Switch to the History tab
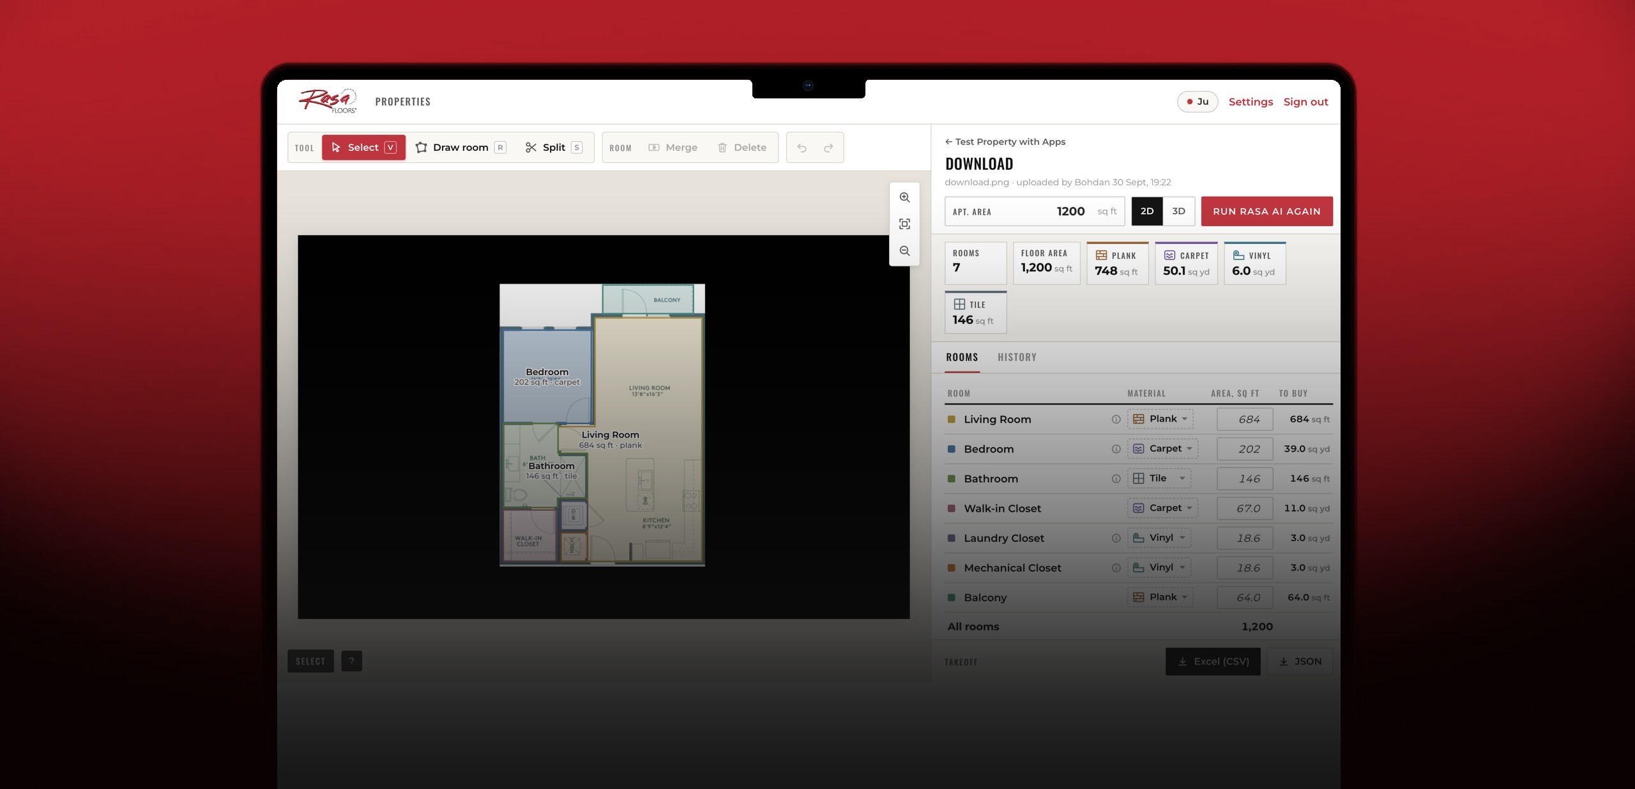The height and width of the screenshot is (789, 1635). [x=1017, y=358]
